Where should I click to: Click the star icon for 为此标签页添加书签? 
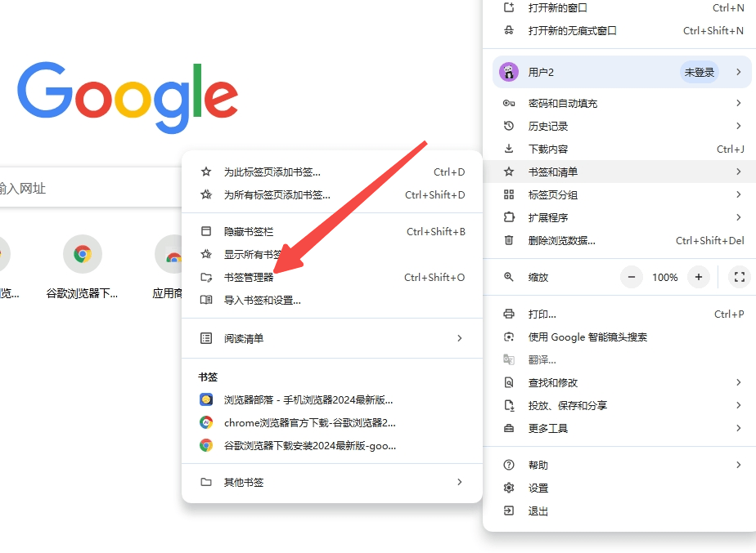coord(206,172)
